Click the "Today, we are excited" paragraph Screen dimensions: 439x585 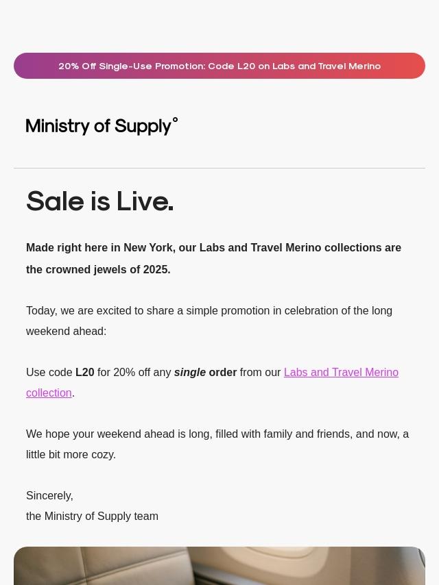coord(209,311)
